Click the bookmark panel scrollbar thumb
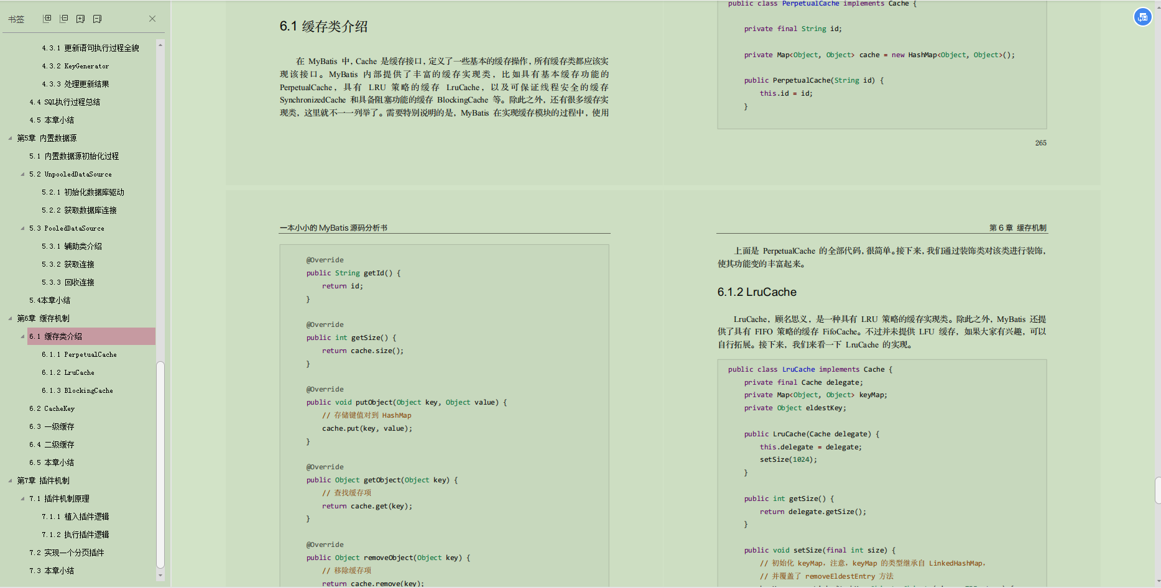This screenshot has height=588, width=1161. click(x=160, y=465)
